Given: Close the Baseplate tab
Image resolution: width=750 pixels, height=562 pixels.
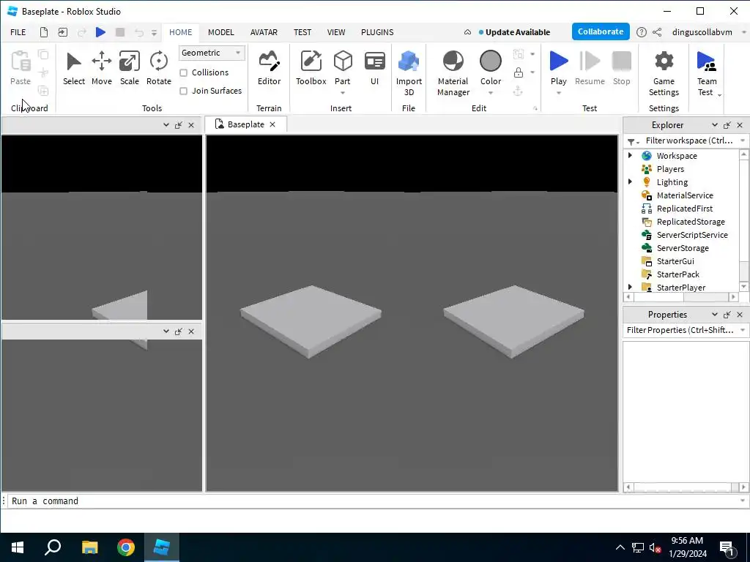Looking at the screenshot, I should (x=272, y=124).
